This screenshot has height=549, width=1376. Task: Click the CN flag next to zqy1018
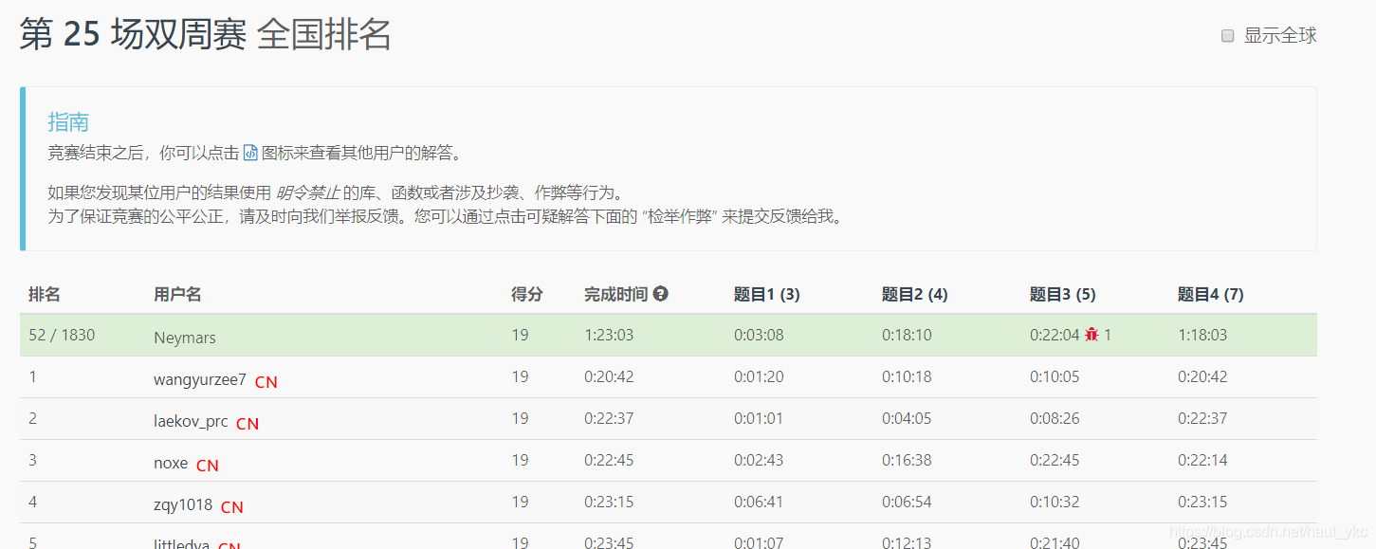(231, 506)
